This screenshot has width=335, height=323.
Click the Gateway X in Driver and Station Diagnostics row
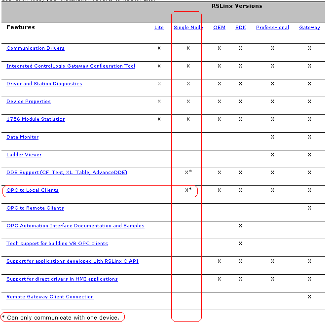pos(309,84)
